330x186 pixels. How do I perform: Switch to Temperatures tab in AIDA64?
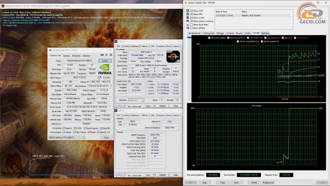(x=194, y=33)
